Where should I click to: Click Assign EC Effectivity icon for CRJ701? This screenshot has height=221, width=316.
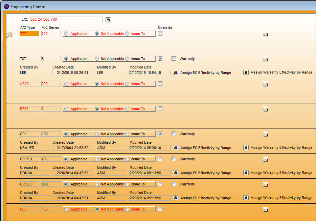pyautogui.click(x=176, y=173)
